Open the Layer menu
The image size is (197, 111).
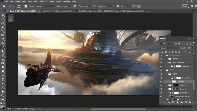tap(23, 2)
